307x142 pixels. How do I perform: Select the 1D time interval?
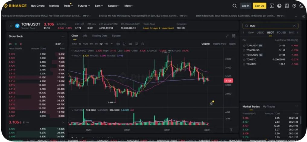pos(101,44)
